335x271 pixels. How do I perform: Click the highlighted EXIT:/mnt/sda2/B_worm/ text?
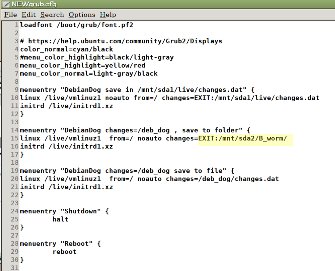[243, 138]
